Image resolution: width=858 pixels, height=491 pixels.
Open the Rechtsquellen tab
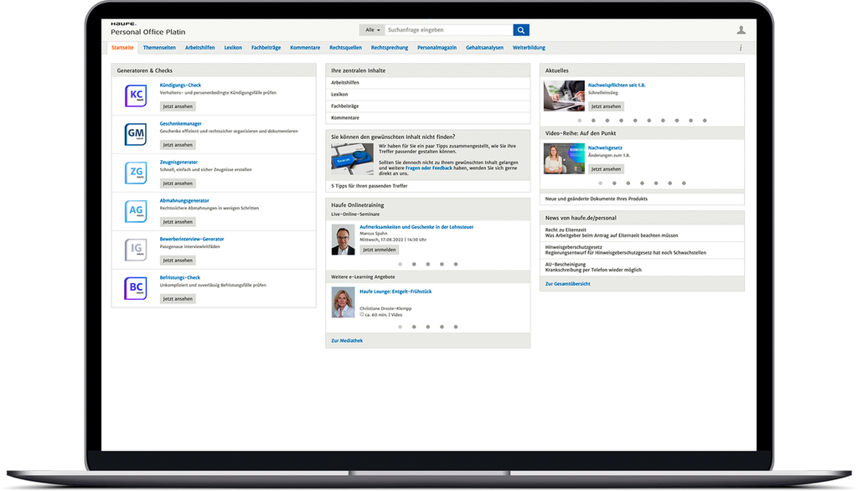point(345,48)
